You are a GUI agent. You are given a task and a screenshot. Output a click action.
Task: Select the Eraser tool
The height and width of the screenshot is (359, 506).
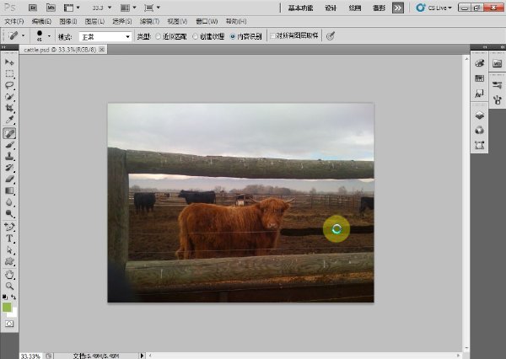pyautogui.click(x=9, y=179)
